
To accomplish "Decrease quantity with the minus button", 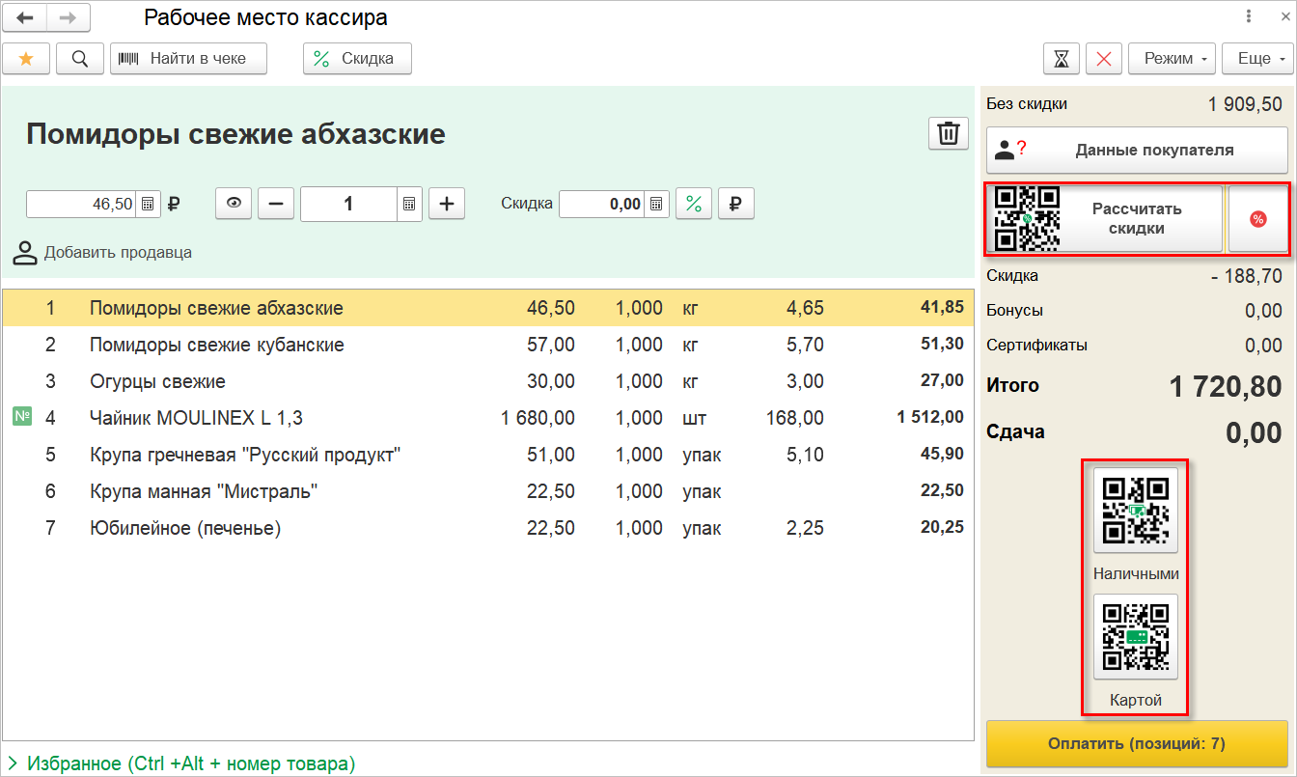I will (276, 204).
